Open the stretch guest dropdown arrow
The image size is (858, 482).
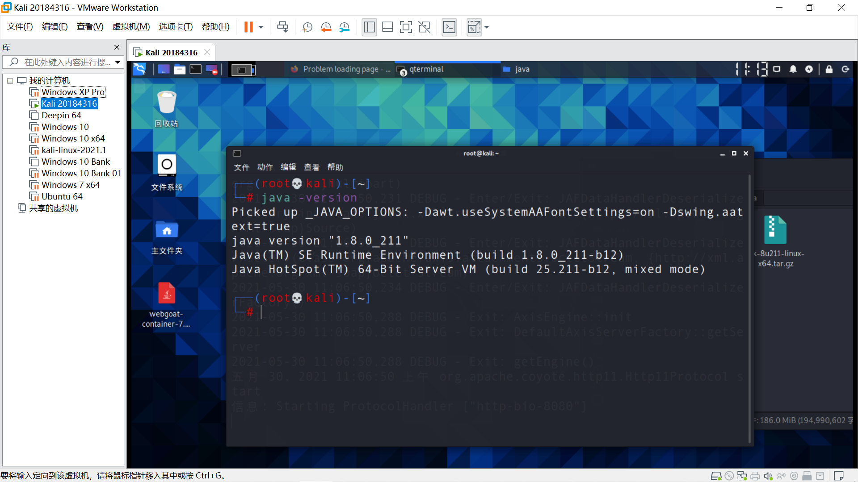(487, 27)
